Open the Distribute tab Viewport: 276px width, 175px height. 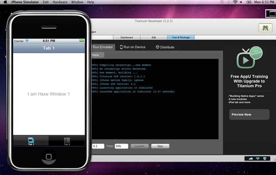[x=165, y=47]
